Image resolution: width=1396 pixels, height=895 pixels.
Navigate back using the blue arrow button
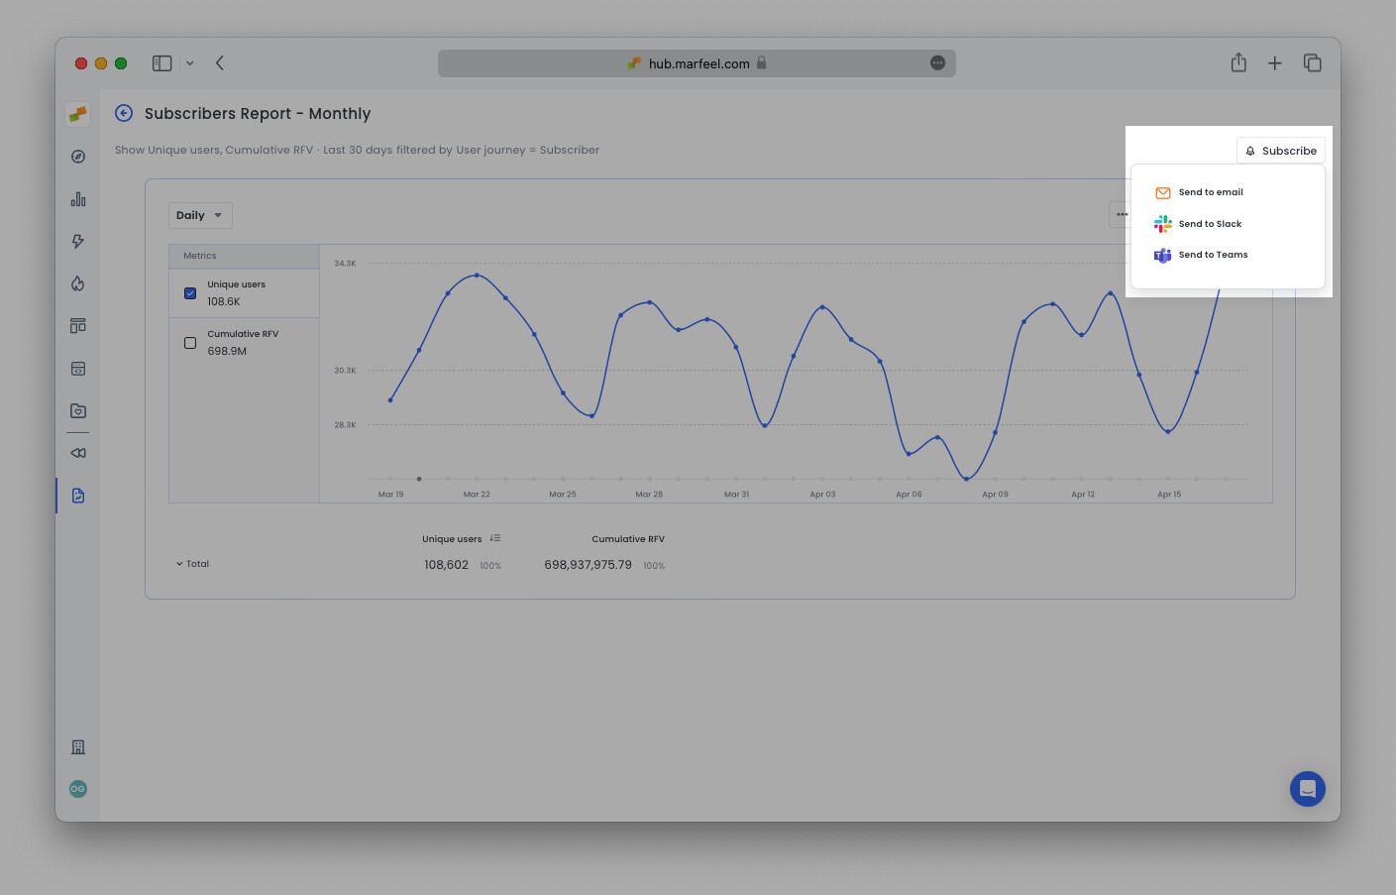[x=123, y=113]
